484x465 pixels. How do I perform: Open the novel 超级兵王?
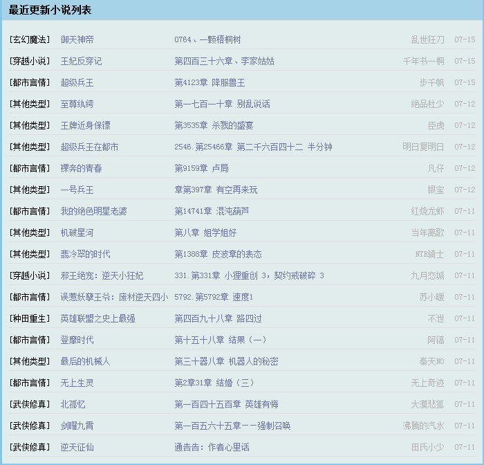[77, 82]
